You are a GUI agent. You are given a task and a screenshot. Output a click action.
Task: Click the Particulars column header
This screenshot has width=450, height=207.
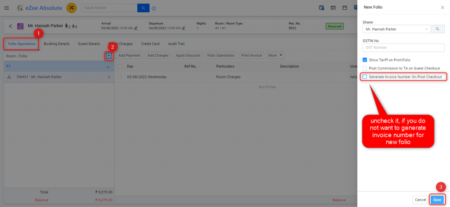click(x=225, y=66)
